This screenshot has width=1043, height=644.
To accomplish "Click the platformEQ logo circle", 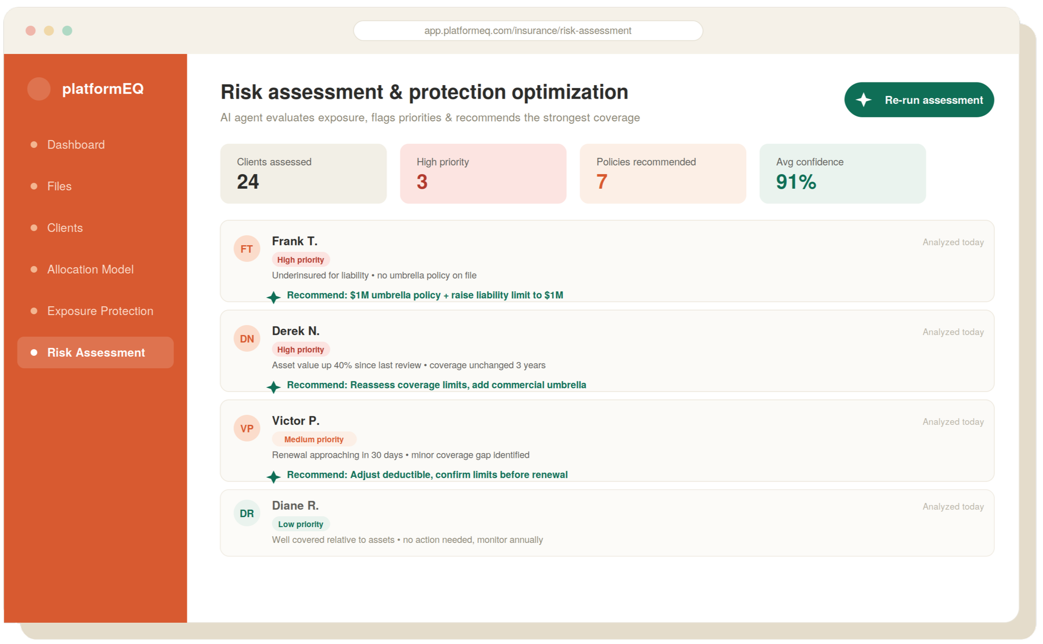I will tap(39, 88).
